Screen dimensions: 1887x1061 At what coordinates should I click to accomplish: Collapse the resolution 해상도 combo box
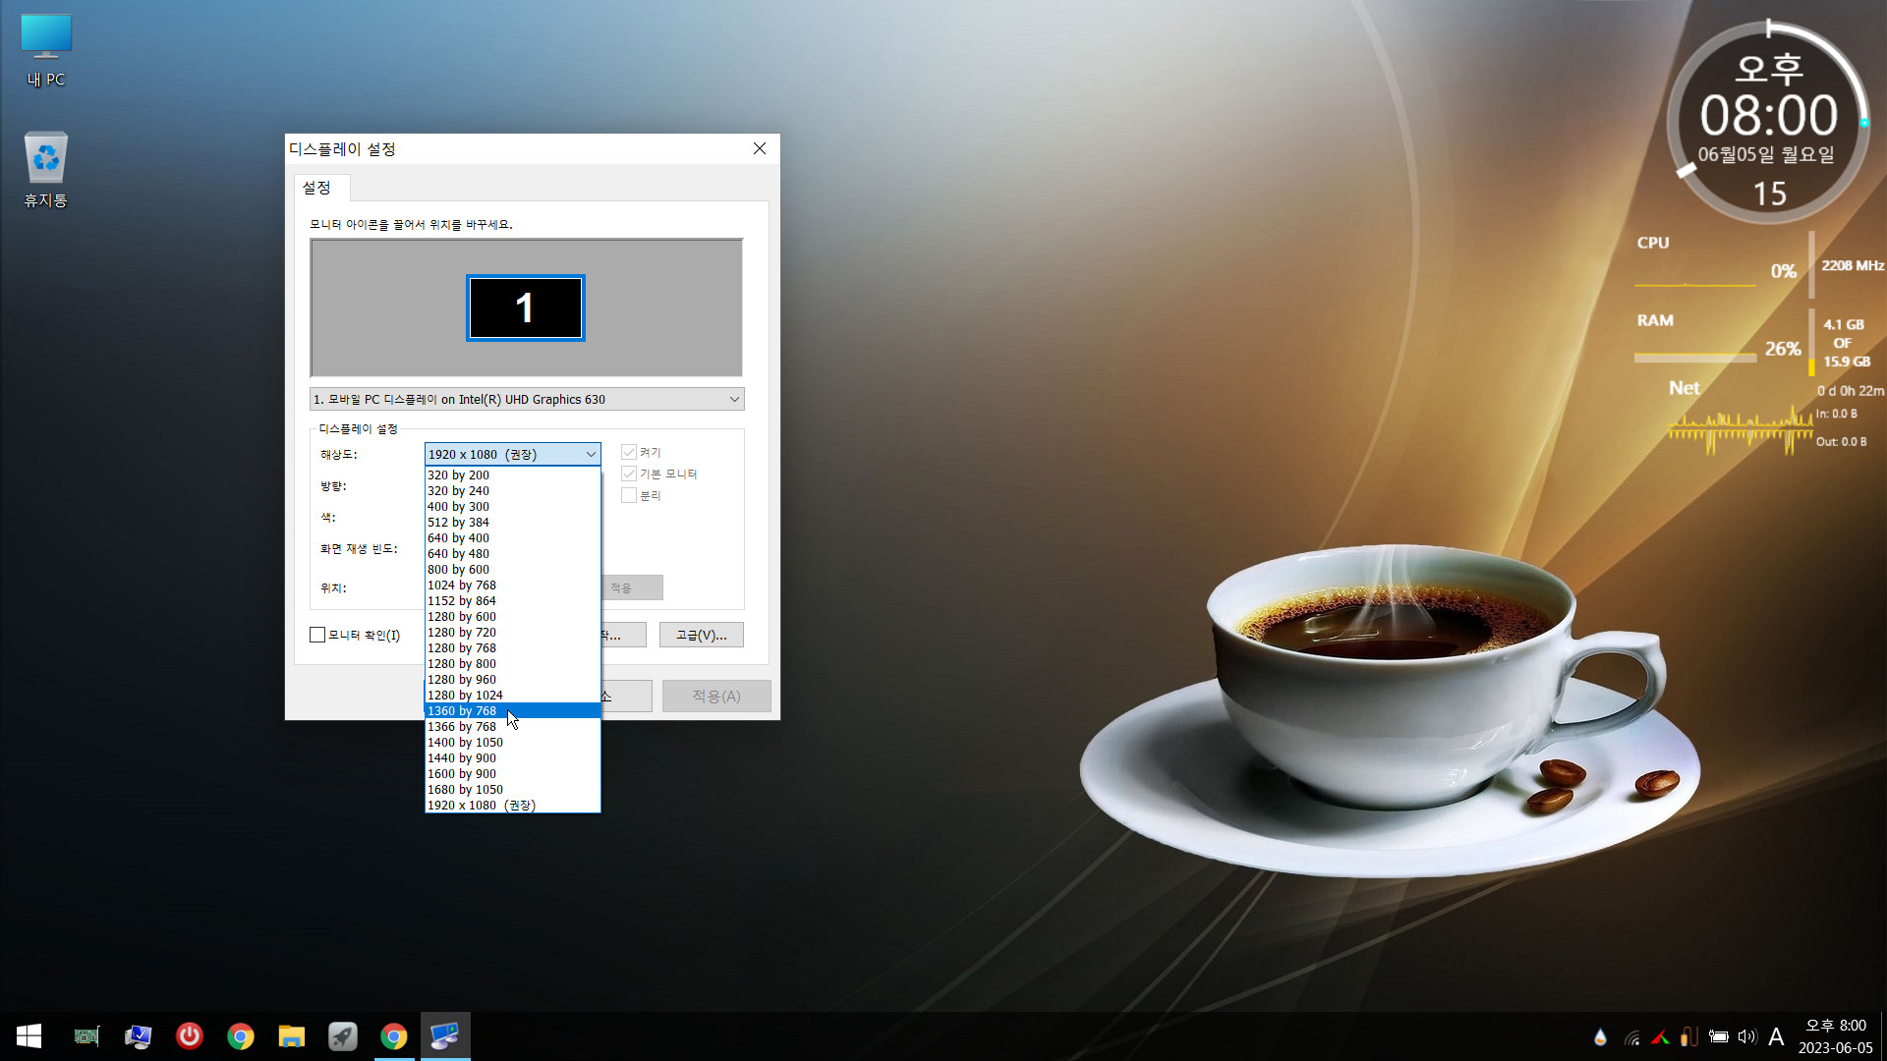512,454
